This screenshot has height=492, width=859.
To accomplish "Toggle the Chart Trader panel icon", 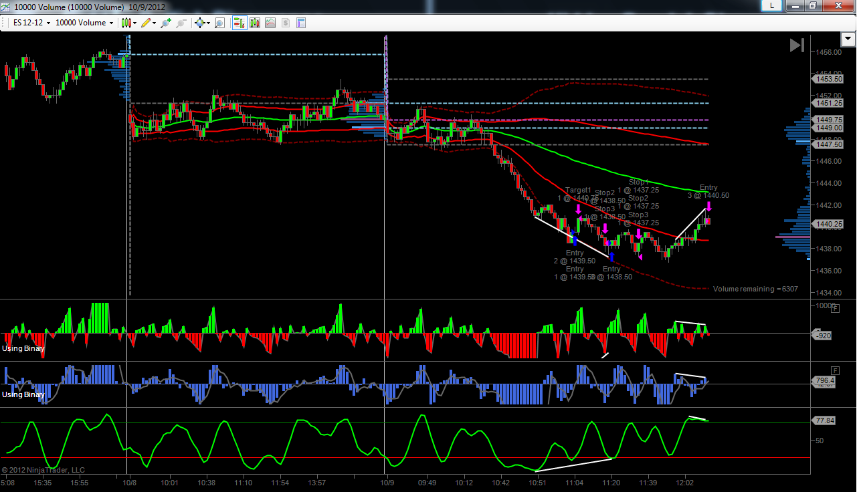I will click(x=239, y=23).
